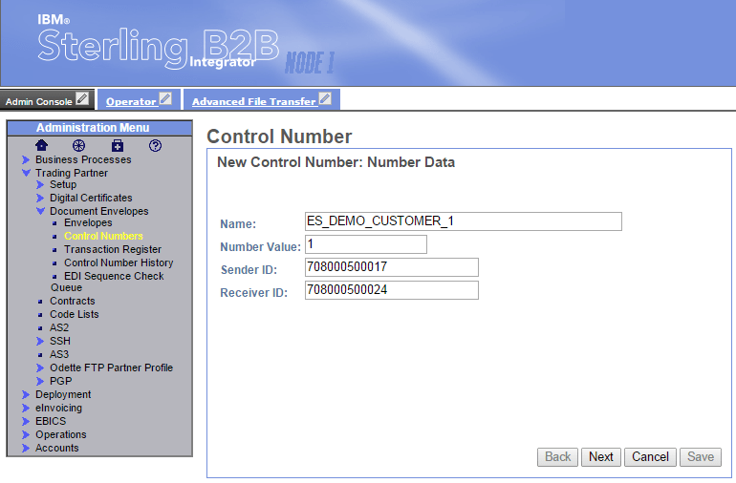Viewport: 736px width, 483px height.
Task: Click the Back button
Action: point(557,456)
